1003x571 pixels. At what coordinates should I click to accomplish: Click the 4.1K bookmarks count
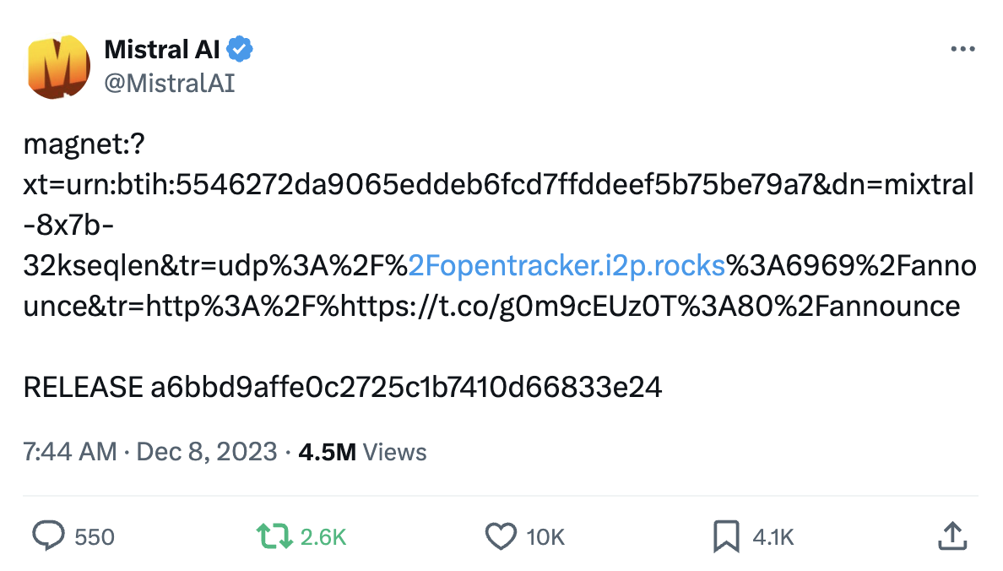tap(773, 537)
